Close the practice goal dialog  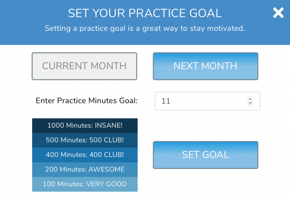click(278, 13)
